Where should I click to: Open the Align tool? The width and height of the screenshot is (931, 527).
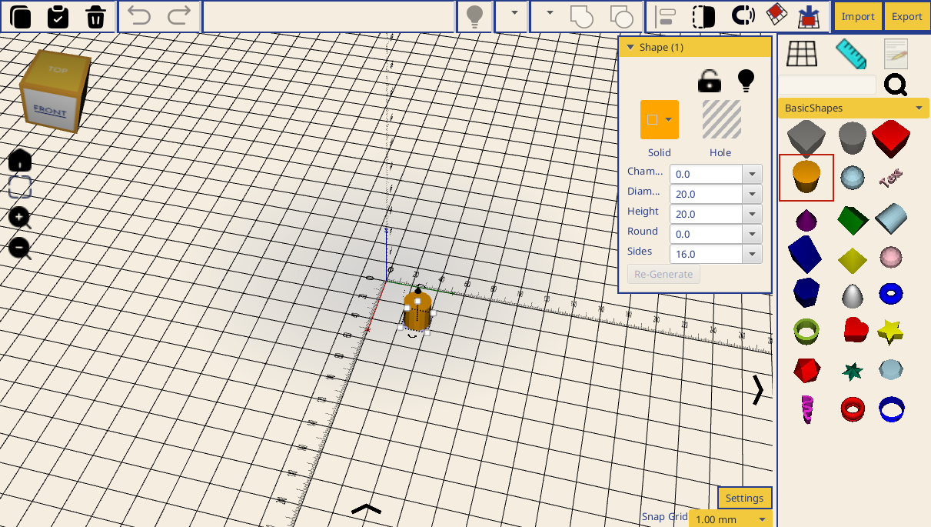point(667,16)
